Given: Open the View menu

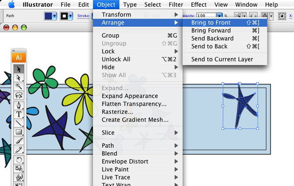Looking at the screenshot, I should (221, 5).
